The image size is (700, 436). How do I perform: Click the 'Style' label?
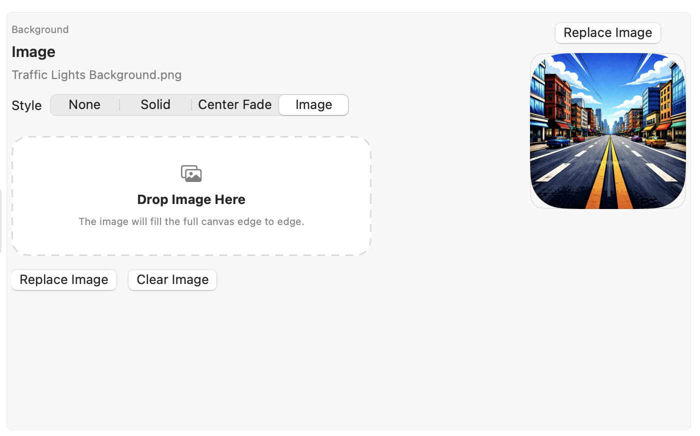coord(26,105)
